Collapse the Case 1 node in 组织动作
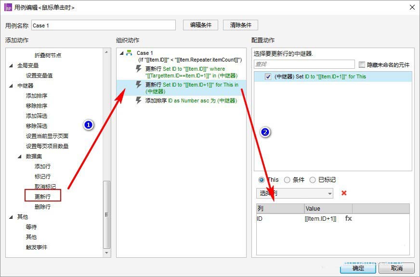The height and width of the screenshot is (277, 420). tap(121, 53)
